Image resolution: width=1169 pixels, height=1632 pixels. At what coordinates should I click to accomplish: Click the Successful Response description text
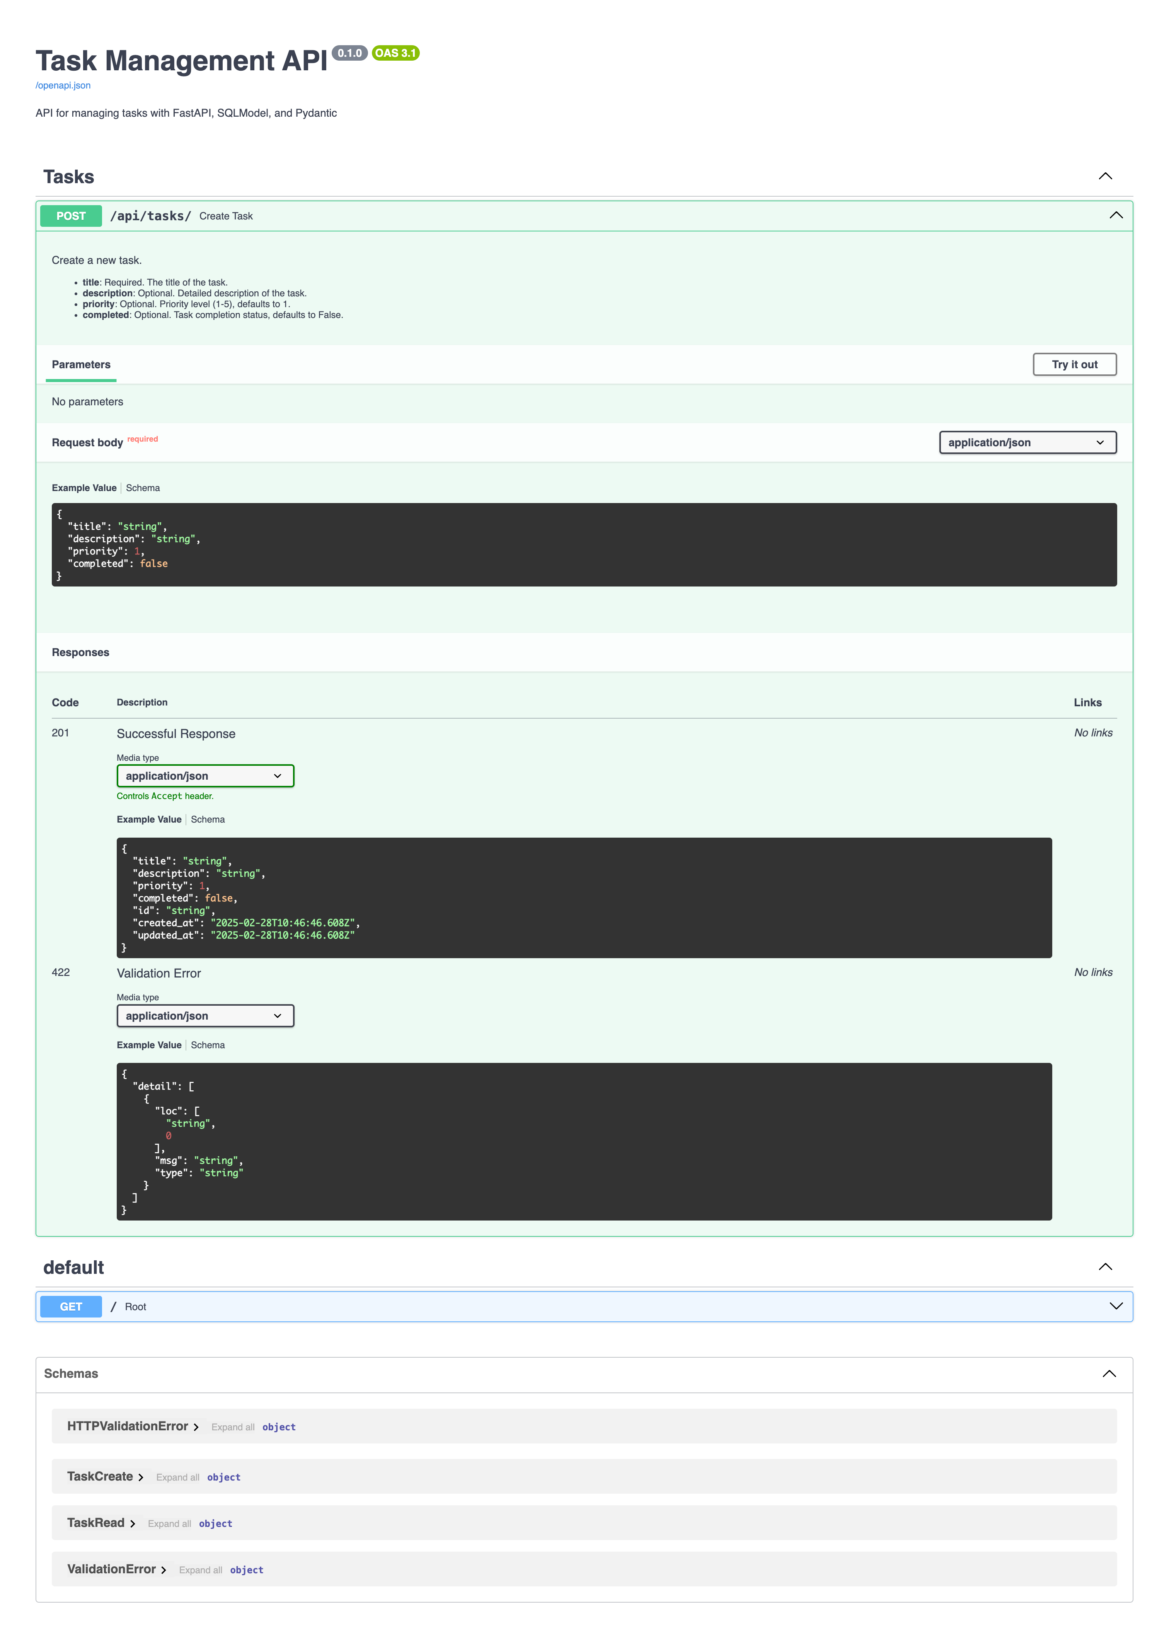(x=176, y=734)
